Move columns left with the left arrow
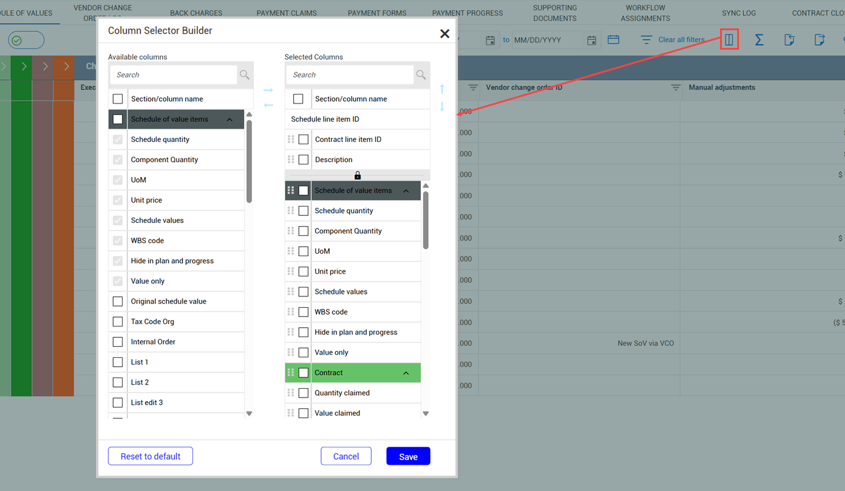Viewport: 845px width, 491px height. [x=268, y=105]
